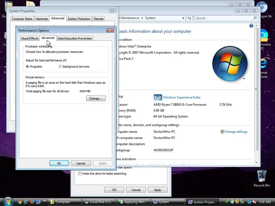Screen dimensions: 275x206
Task: Click scroll up arrow in System window
Action: 256,25
